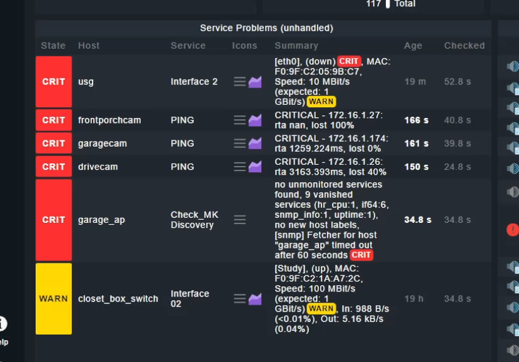Sort the table by the State column

(x=53, y=46)
